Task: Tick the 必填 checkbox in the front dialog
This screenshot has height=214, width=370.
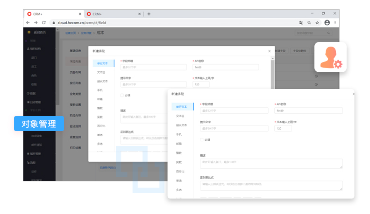Action: point(201,139)
